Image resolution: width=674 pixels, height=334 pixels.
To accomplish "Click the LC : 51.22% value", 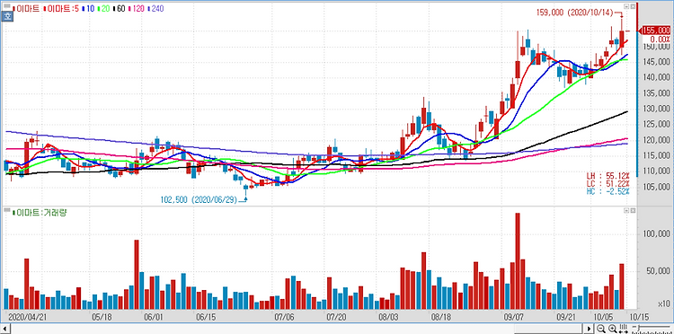I will click(x=607, y=183).
